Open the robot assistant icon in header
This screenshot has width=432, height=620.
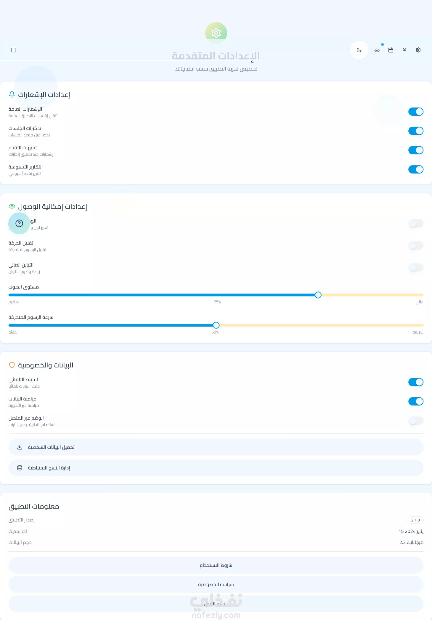click(377, 50)
